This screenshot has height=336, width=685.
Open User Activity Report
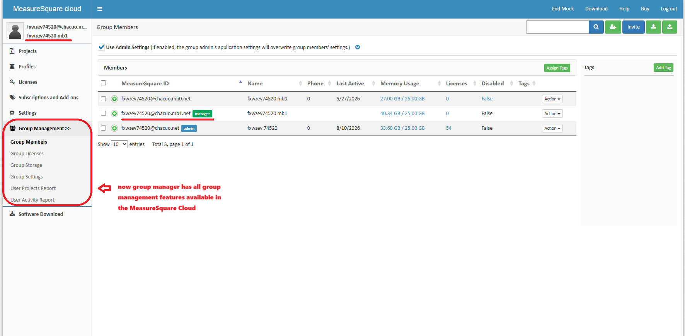pos(32,200)
